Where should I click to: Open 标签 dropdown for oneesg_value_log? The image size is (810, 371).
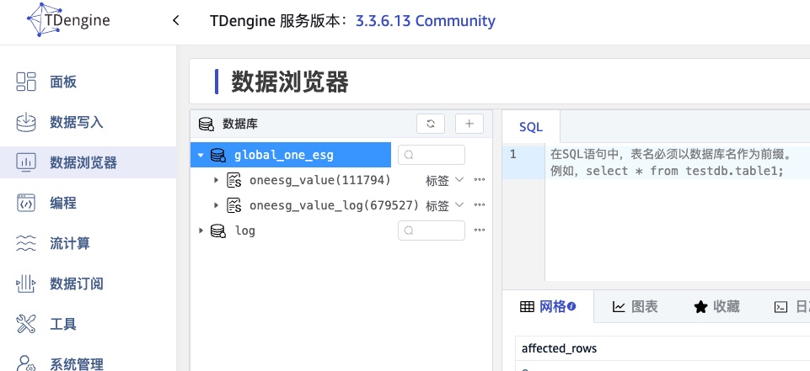(x=444, y=205)
